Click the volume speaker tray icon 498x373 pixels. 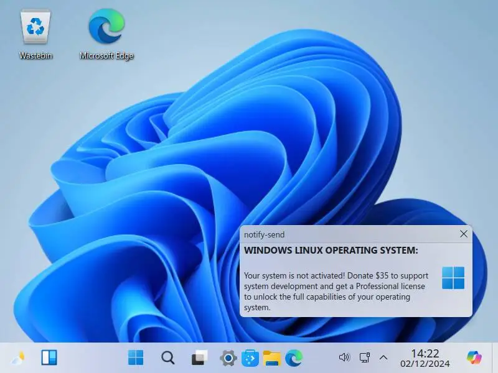coord(344,357)
